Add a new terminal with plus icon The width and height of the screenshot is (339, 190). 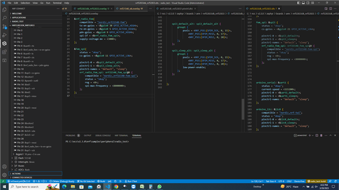click(309, 136)
